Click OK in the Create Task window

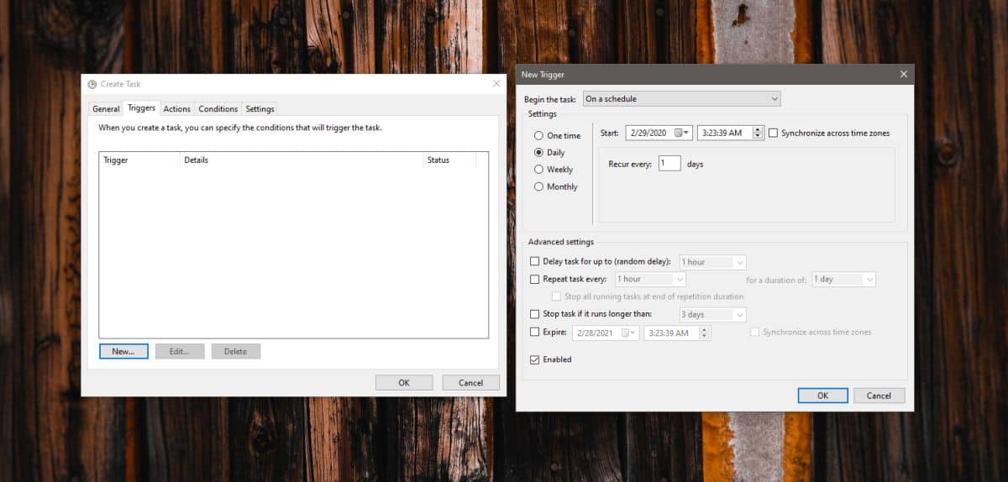(x=404, y=383)
